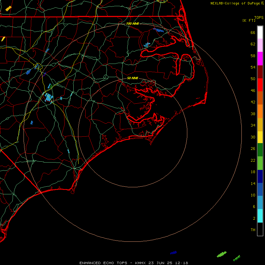Click the small dark-green echo at bottom-right corner
The width and height of the screenshot is (265, 265).
pos(237,258)
